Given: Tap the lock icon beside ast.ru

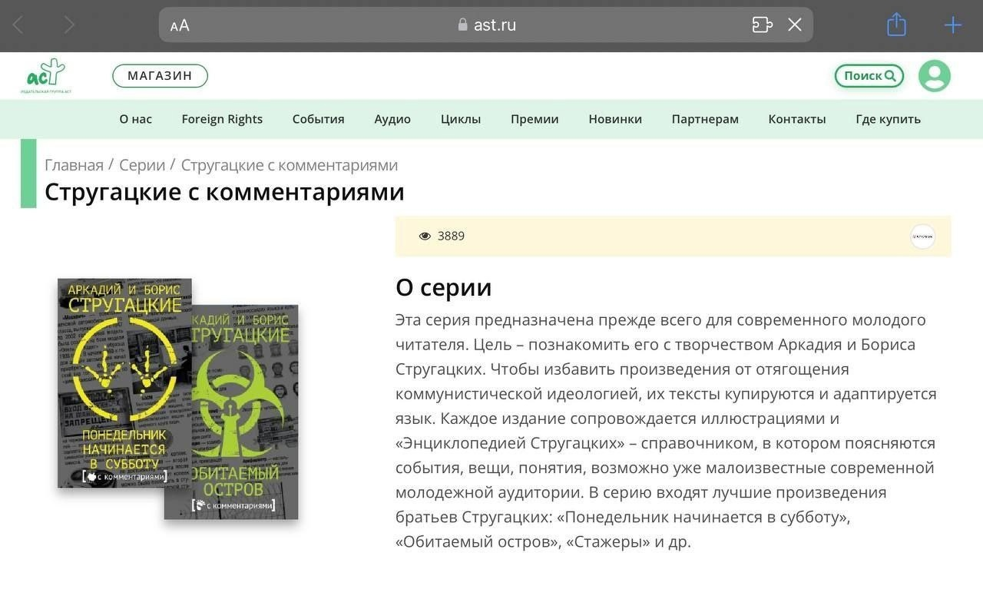Looking at the screenshot, I should tap(462, 25).
